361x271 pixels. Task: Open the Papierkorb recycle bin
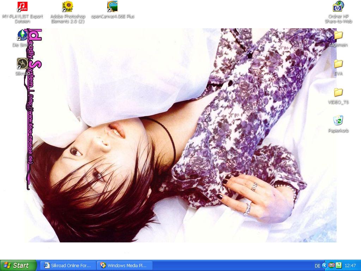point(338,121)
